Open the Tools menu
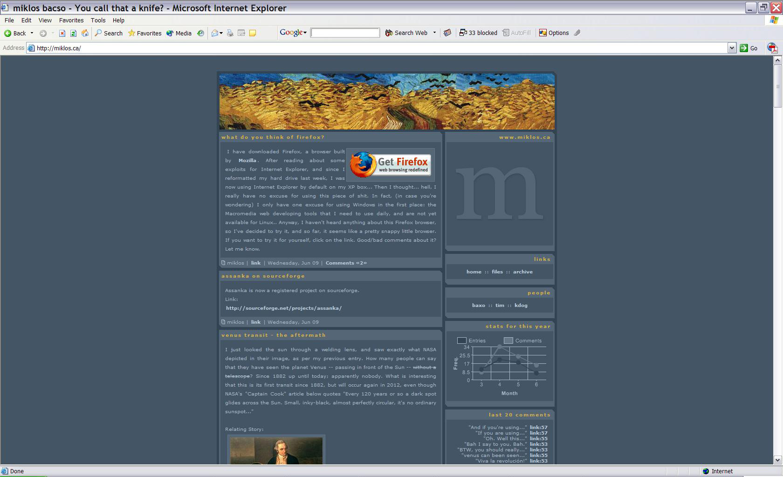783x477 pixels. pos(98,20)
